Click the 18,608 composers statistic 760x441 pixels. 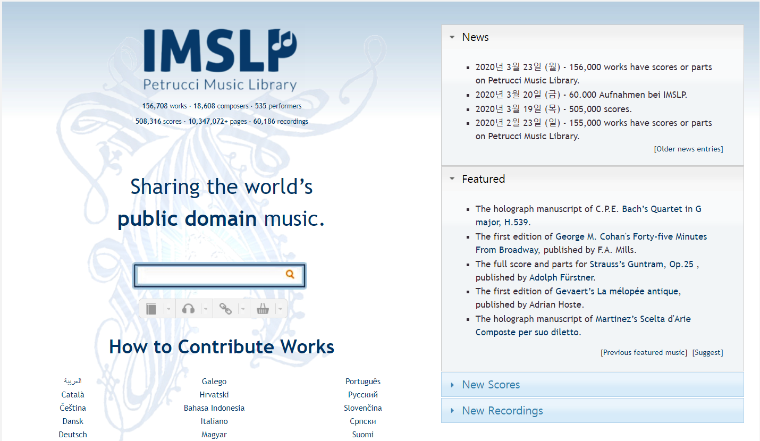[221, 106]
